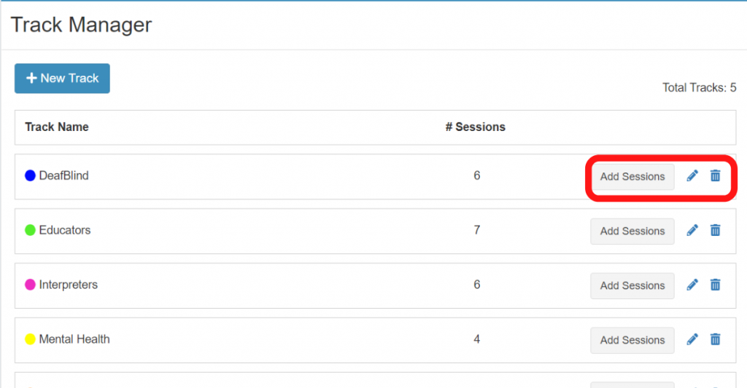Add Sessions to the Mental Health track
This screenshot has height=388, width=747.
[632, 340]
